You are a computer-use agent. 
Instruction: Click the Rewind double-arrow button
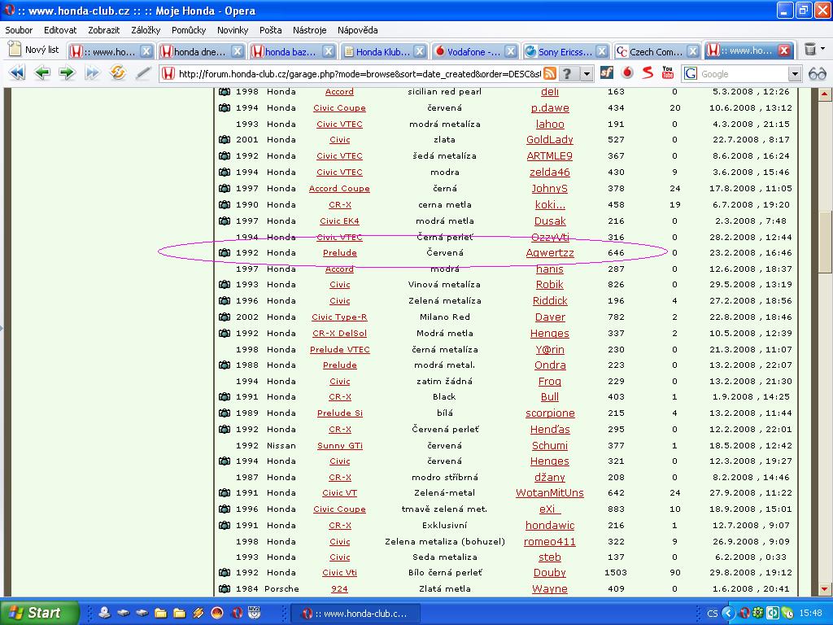(17, 73)
